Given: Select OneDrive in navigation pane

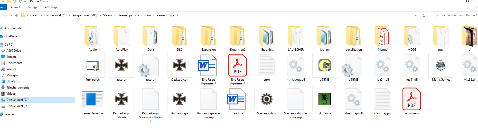Looking at the screenshot, I should click(x=11, y=36).
